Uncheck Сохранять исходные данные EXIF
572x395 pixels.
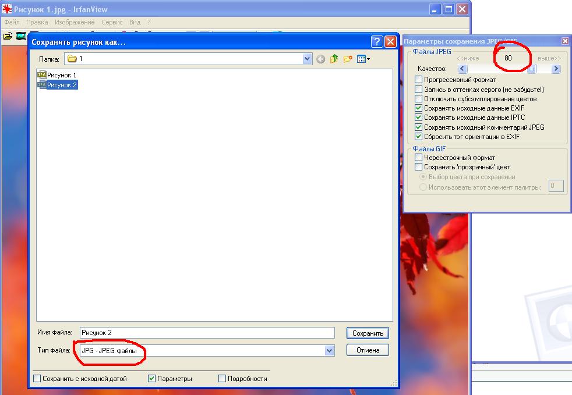pos(418,108)
